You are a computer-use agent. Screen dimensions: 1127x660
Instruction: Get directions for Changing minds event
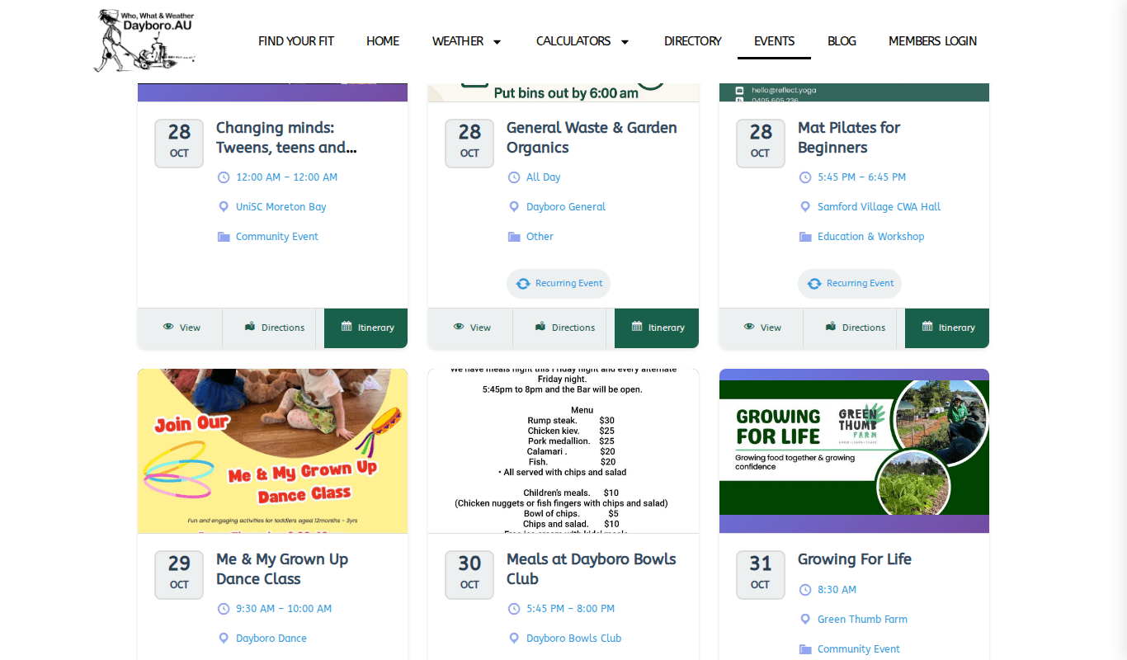273,328
